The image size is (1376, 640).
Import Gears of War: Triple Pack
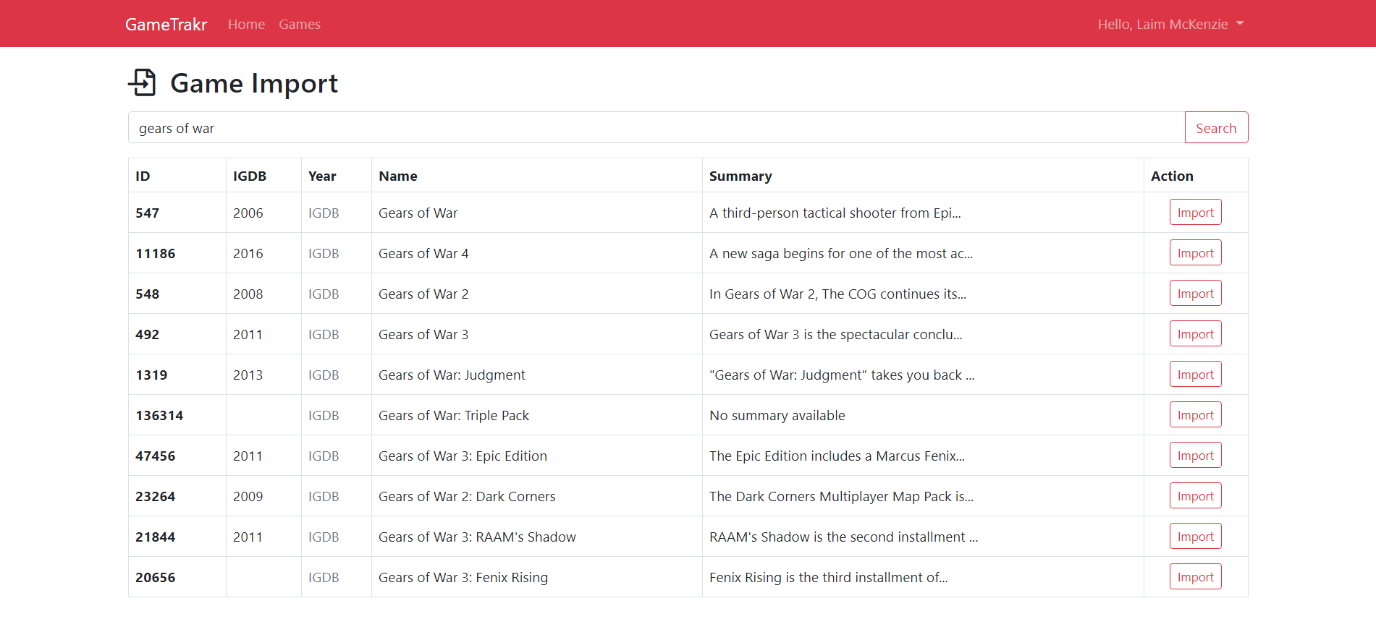1194,415
